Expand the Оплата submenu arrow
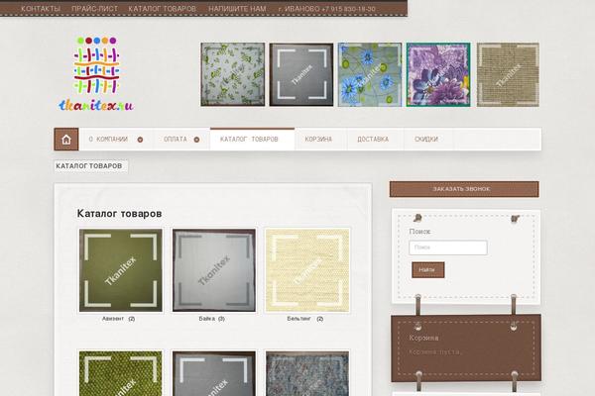Viewport: 595px width, 396px height. [196, 140]
